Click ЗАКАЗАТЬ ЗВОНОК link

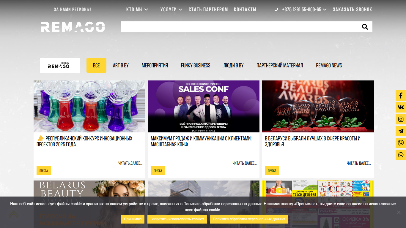353,9
